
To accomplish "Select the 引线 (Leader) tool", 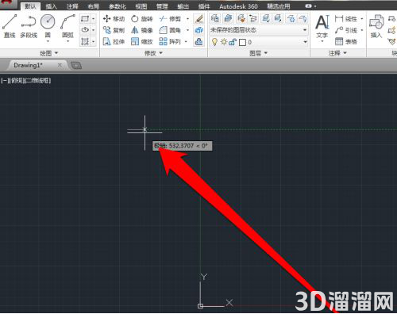I will (x=346, y=30).
